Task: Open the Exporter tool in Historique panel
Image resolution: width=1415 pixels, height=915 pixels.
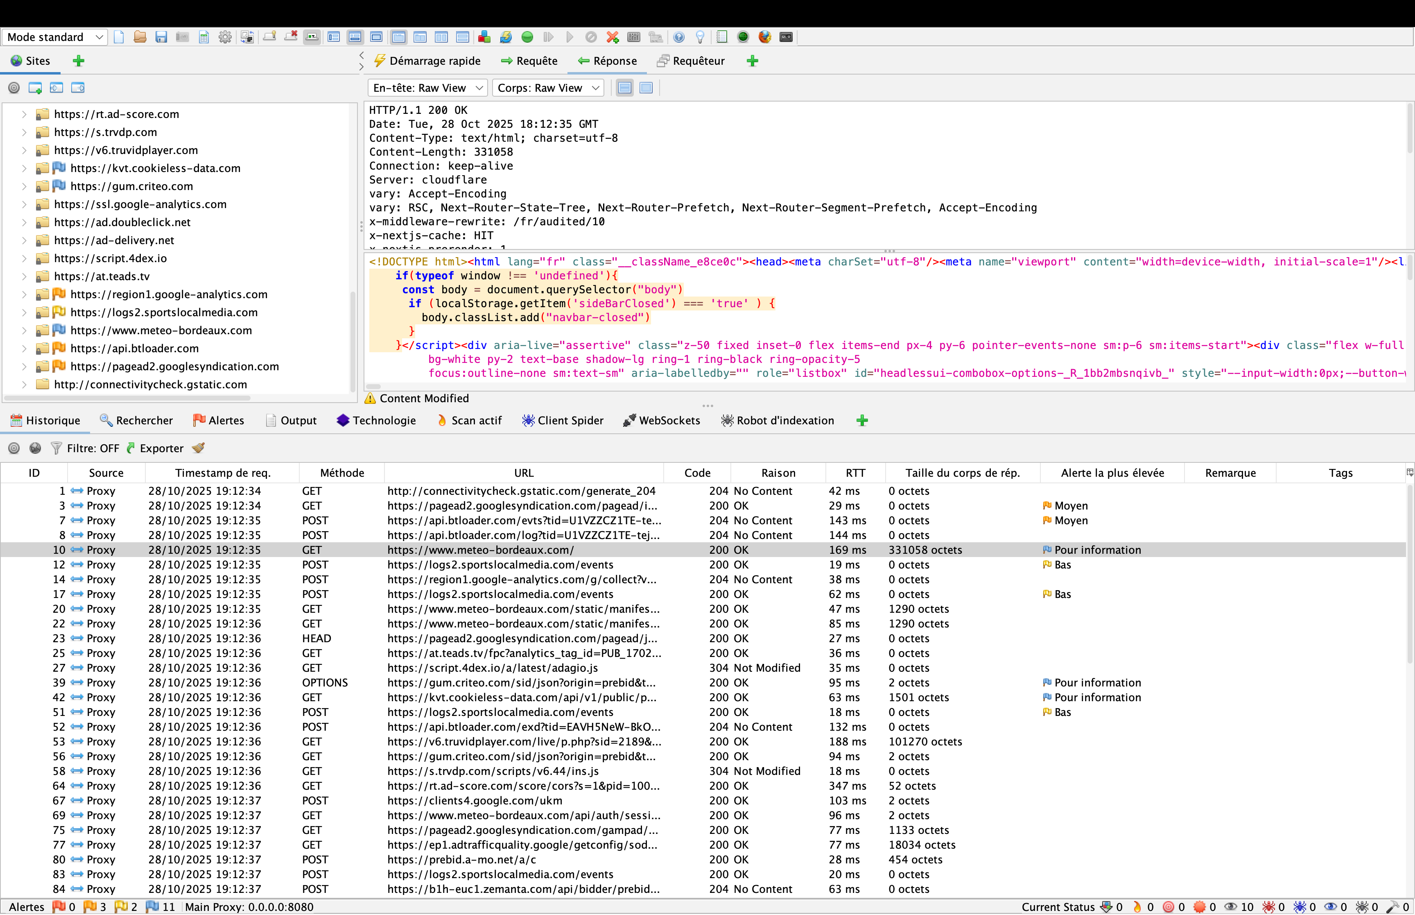Action: (155, 448)
